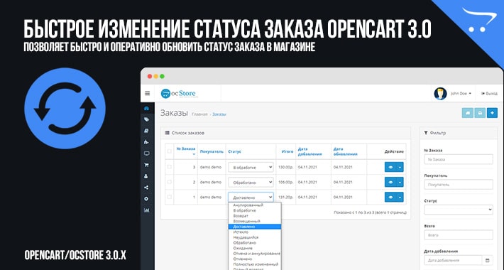Open the system gear sidebar icon

tap(146, 199)
